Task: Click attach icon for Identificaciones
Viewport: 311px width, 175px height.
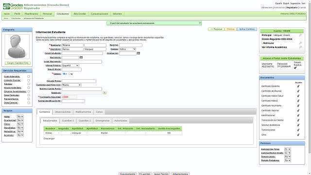Action: (x=298, y=115)
